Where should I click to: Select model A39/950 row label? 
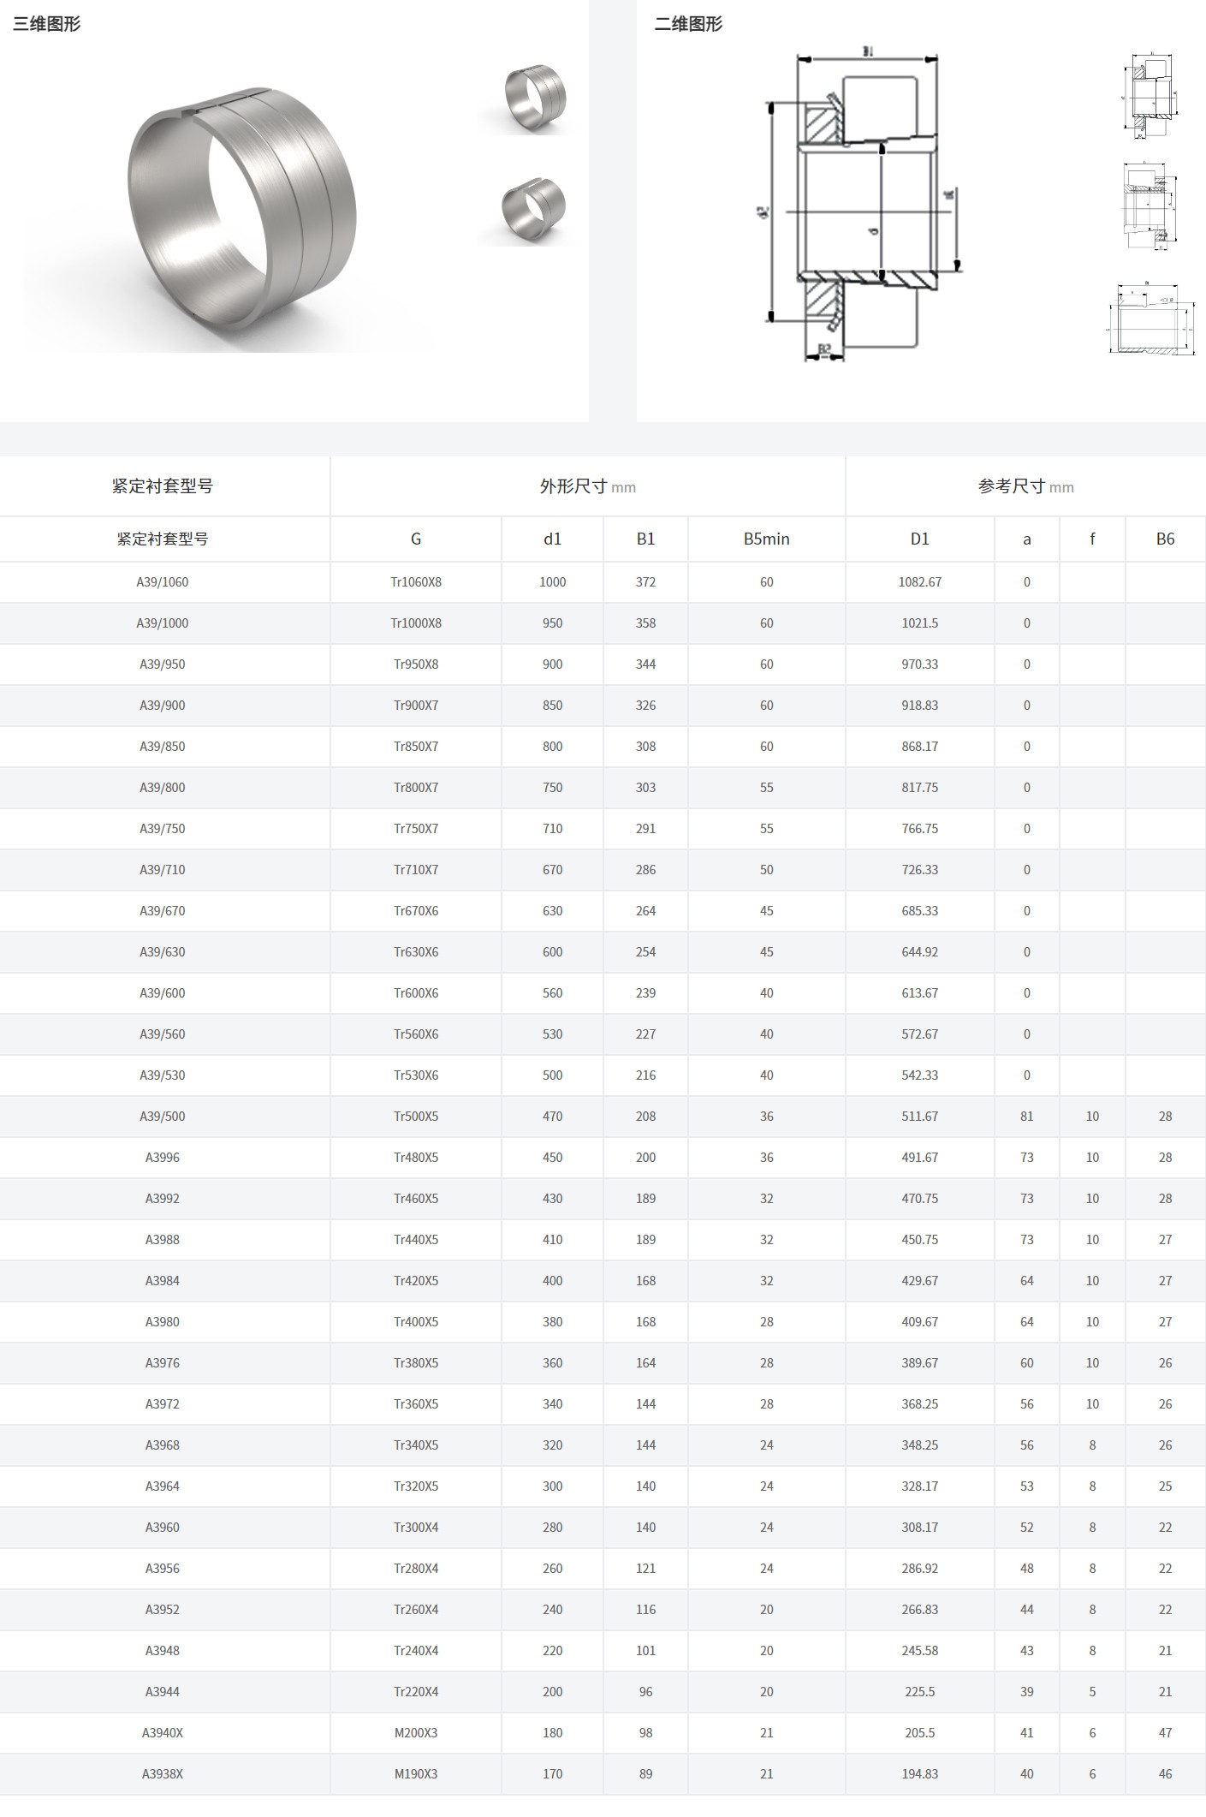[163, 664]
